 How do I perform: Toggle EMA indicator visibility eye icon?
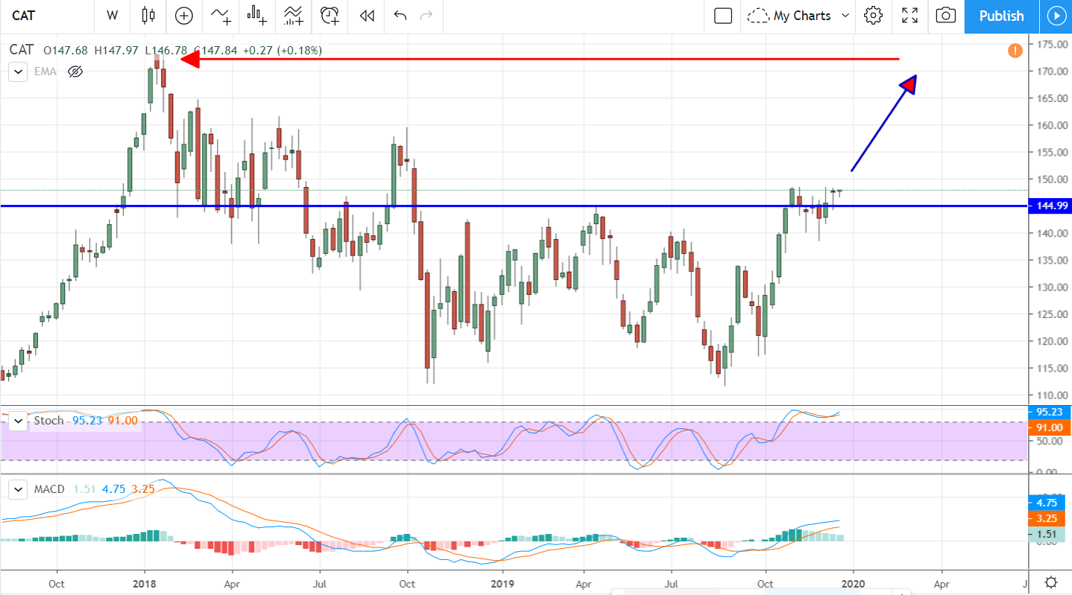click(x=75, y=71)
